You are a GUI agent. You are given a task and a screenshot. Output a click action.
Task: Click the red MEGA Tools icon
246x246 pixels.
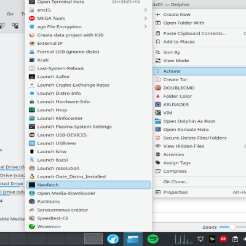point(32,18)
